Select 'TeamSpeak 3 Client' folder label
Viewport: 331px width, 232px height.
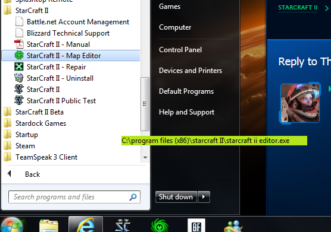click(x=46, y=157)
